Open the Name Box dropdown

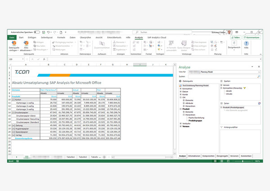point(23,59)
